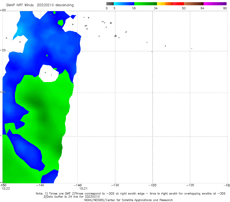Viewport: 230px width, 202px height.
Task: Click the note line starting 'Note: 1) Times are GMT'
Action: tap(131, 194)
